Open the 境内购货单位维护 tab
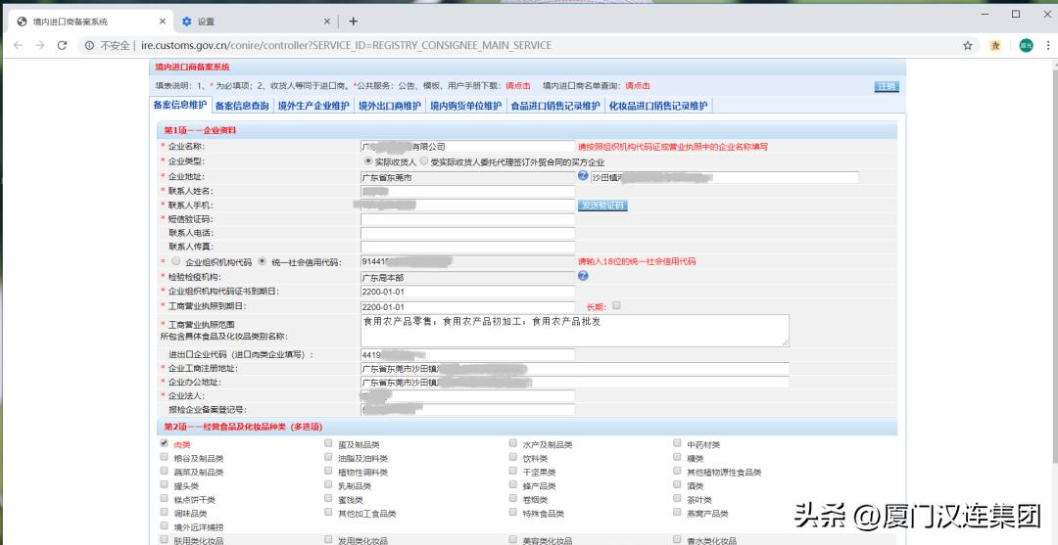This screenshot has width=1058, height=545. tap(466, 106)
